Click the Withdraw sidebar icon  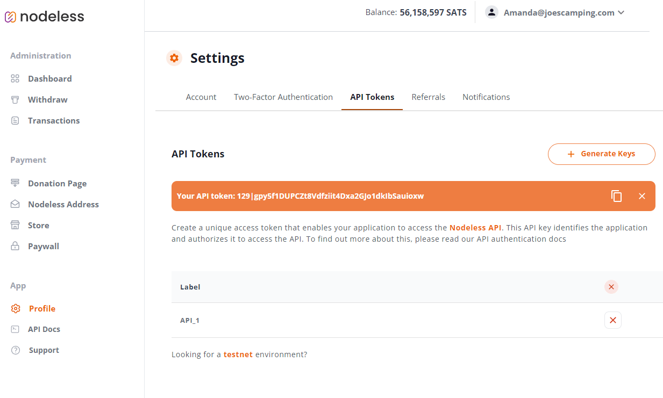click(x=15, y=99)
